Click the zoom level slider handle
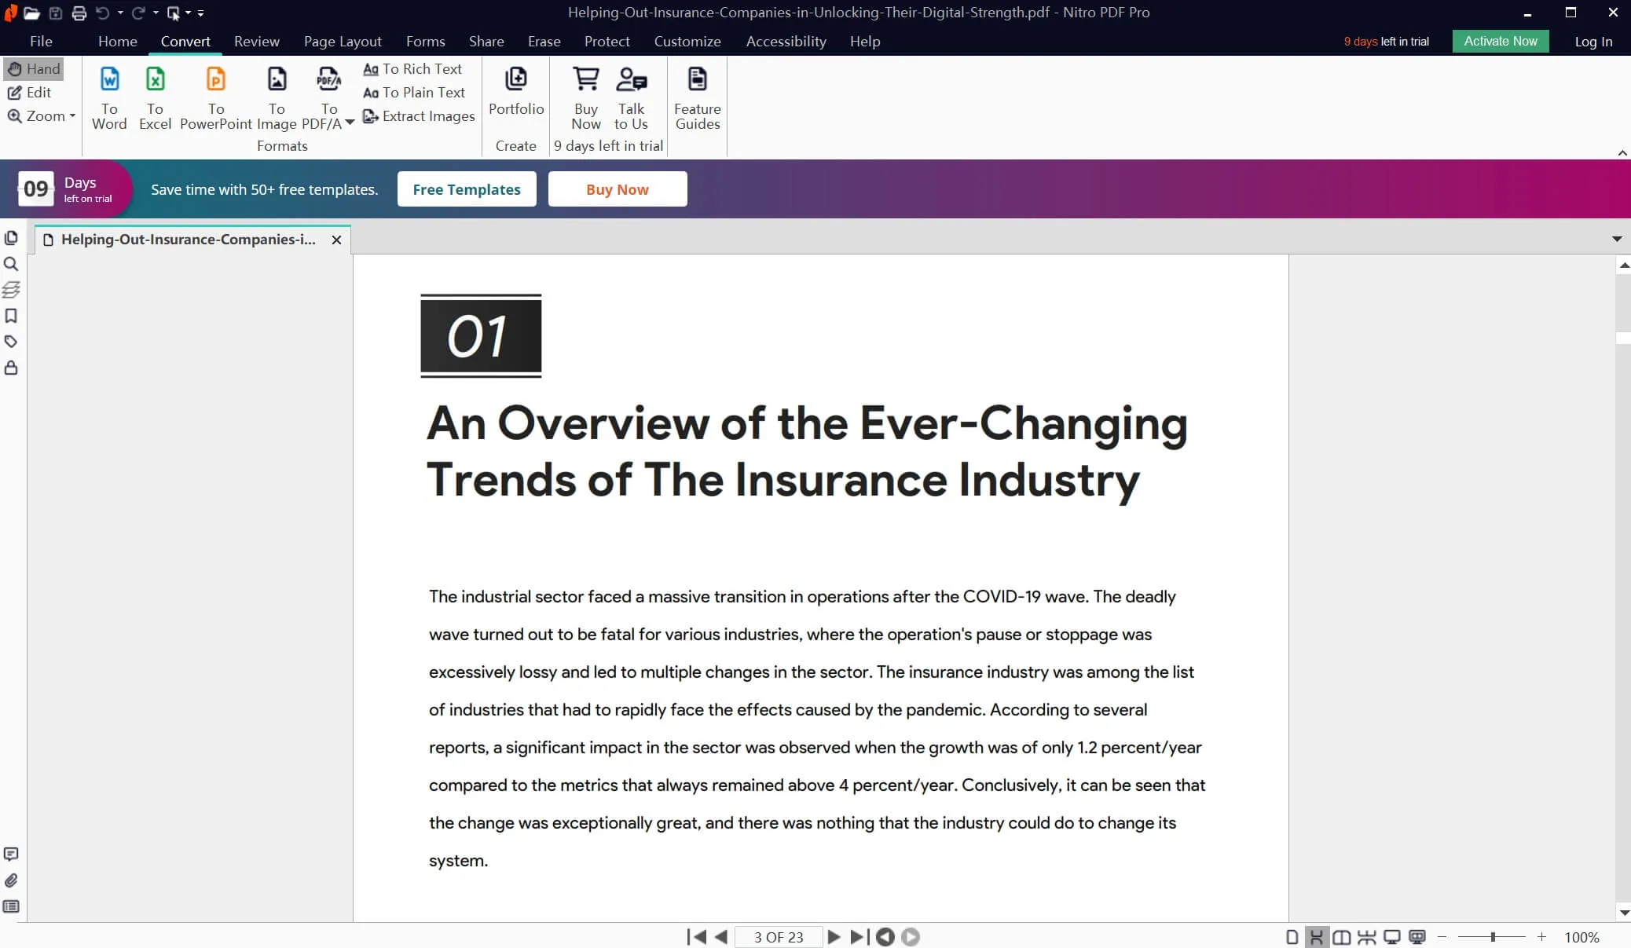 coord(1493,937)
